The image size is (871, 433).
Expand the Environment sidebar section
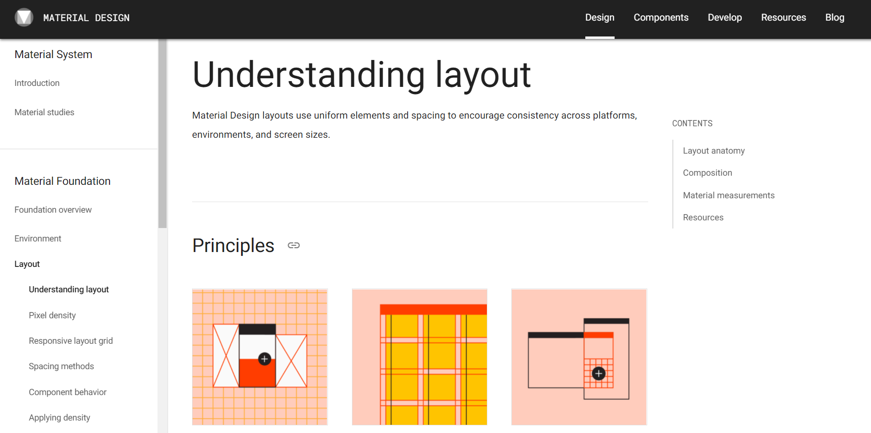(x=38, y=239)
